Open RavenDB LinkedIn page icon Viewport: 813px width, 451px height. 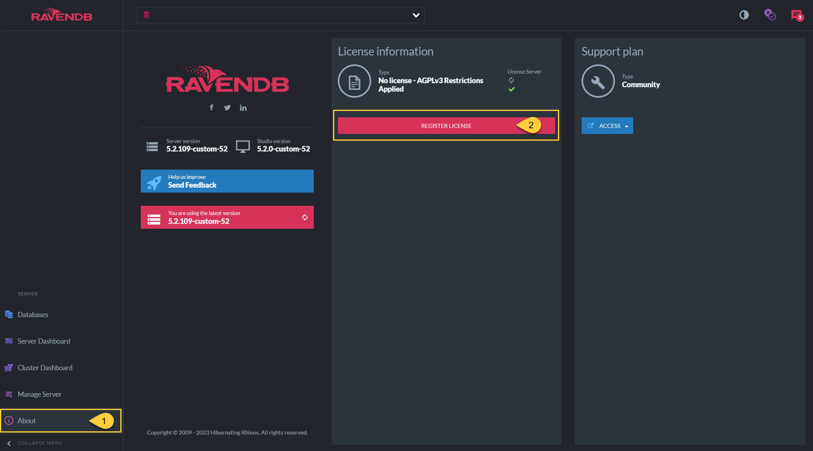[243, 108]
